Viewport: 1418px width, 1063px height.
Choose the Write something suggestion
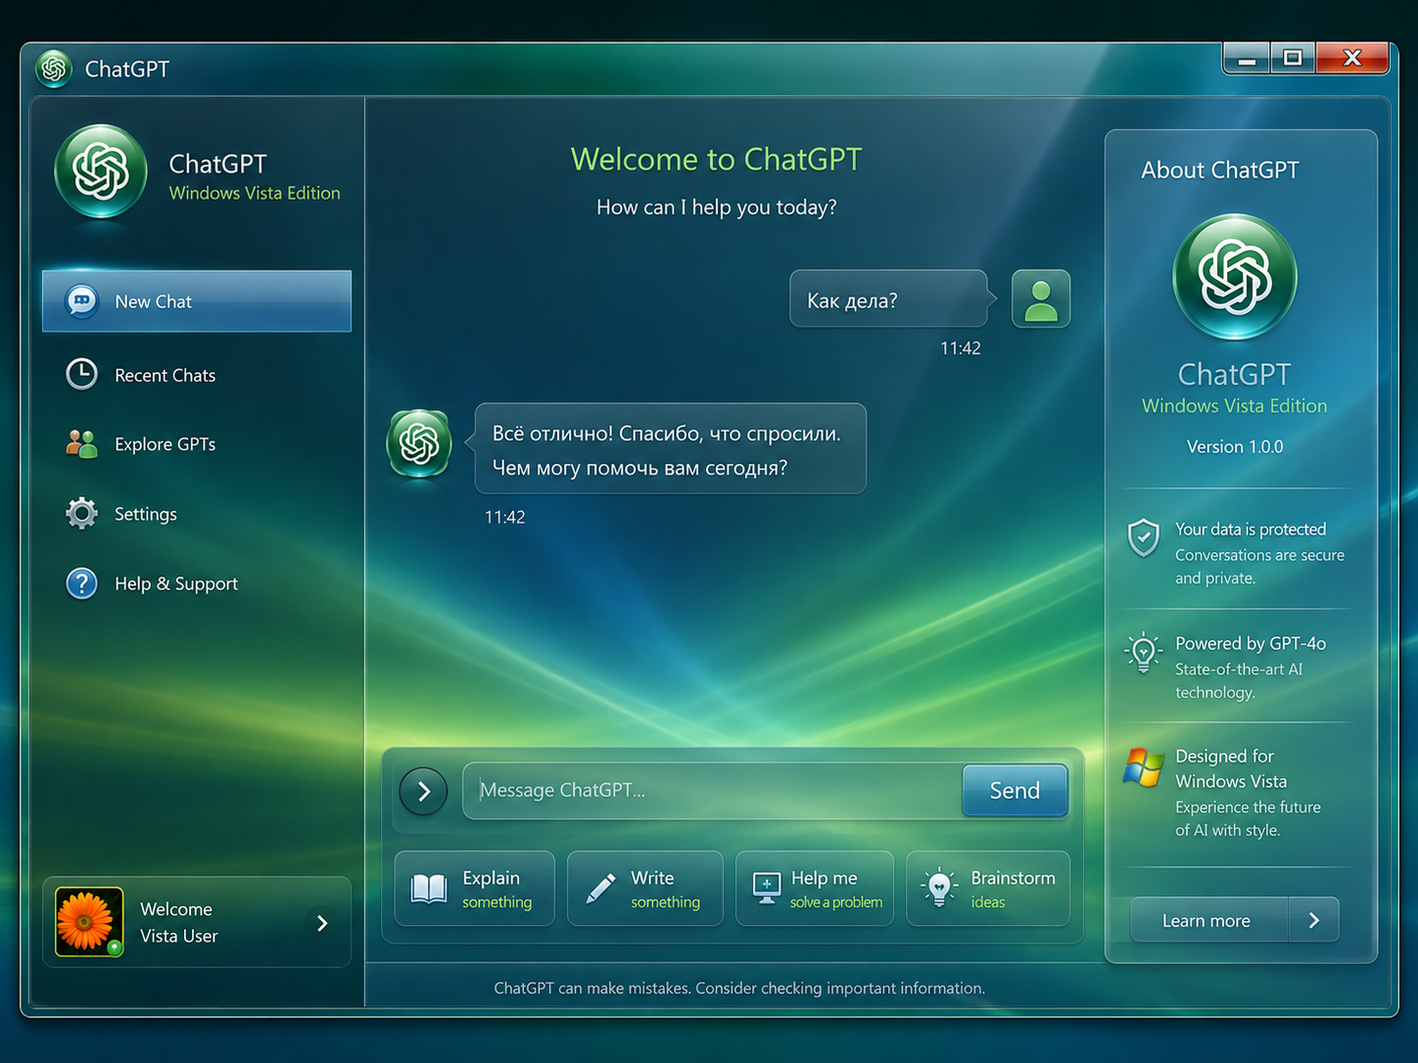645,889
